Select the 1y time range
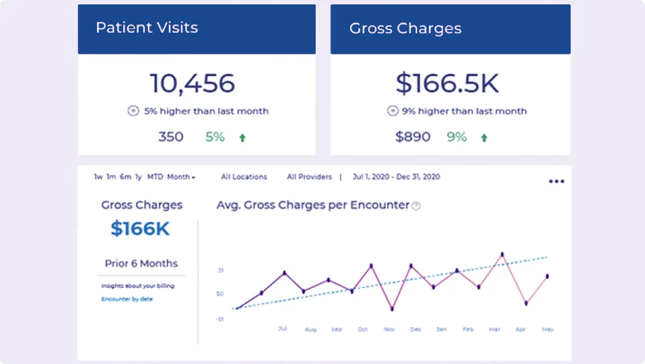 [138, 177]
